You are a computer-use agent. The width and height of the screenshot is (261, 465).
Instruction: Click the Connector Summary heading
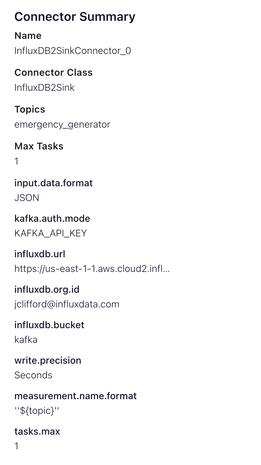pos(75,17)
